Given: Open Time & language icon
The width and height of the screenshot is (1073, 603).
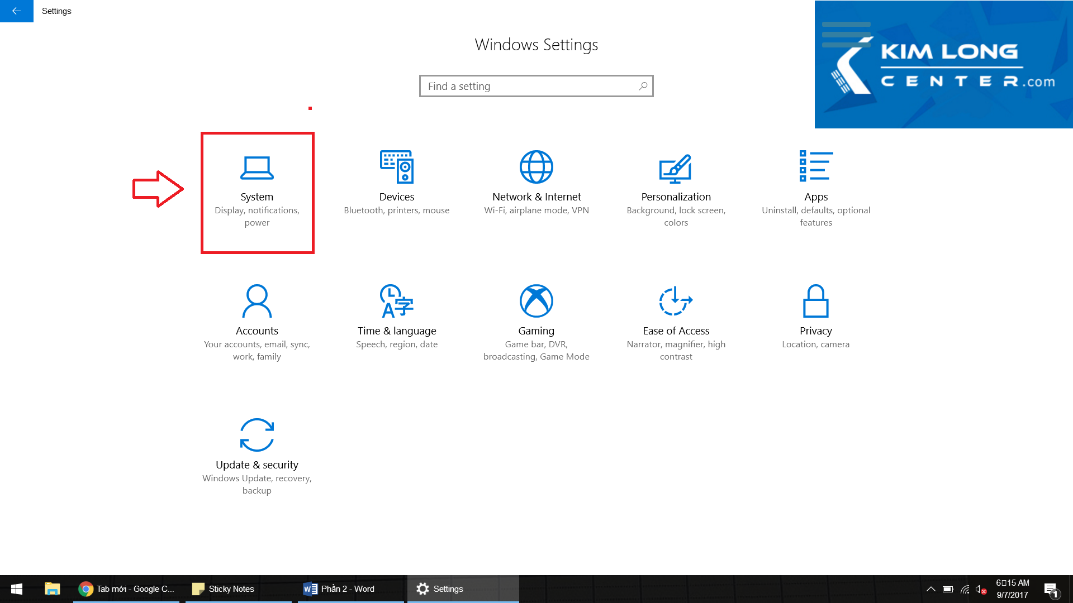Looking at the screenshot, I should [397, 301].
